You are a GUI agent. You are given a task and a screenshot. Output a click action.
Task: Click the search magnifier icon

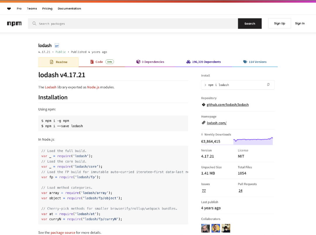click(34, 24)
